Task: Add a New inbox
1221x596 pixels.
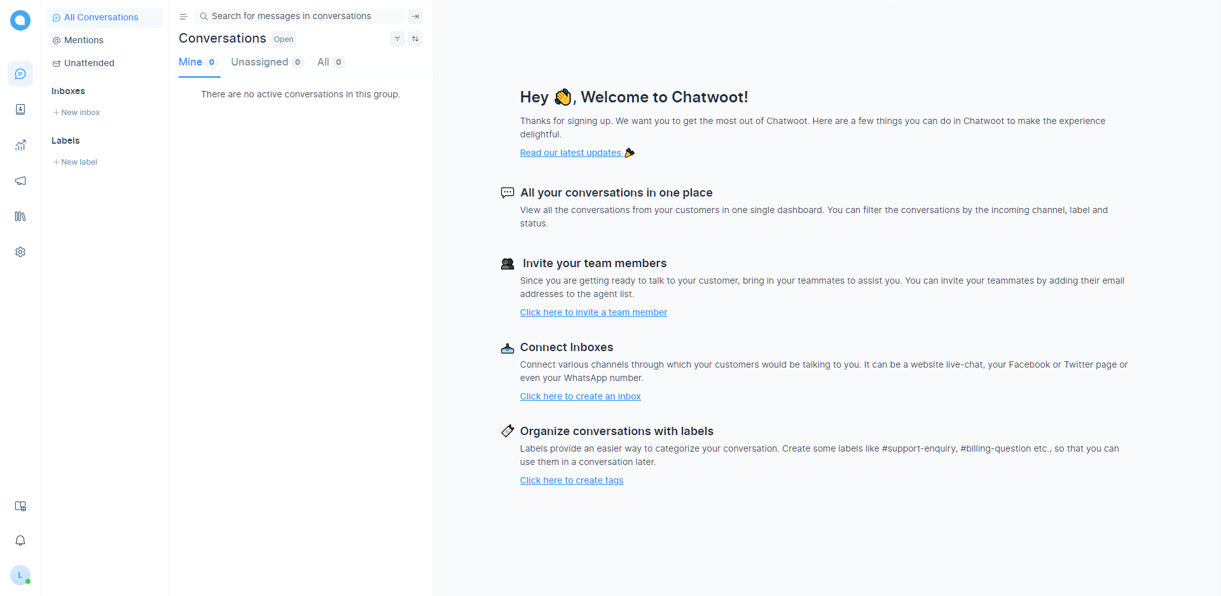Action: [x=76, y=113]
